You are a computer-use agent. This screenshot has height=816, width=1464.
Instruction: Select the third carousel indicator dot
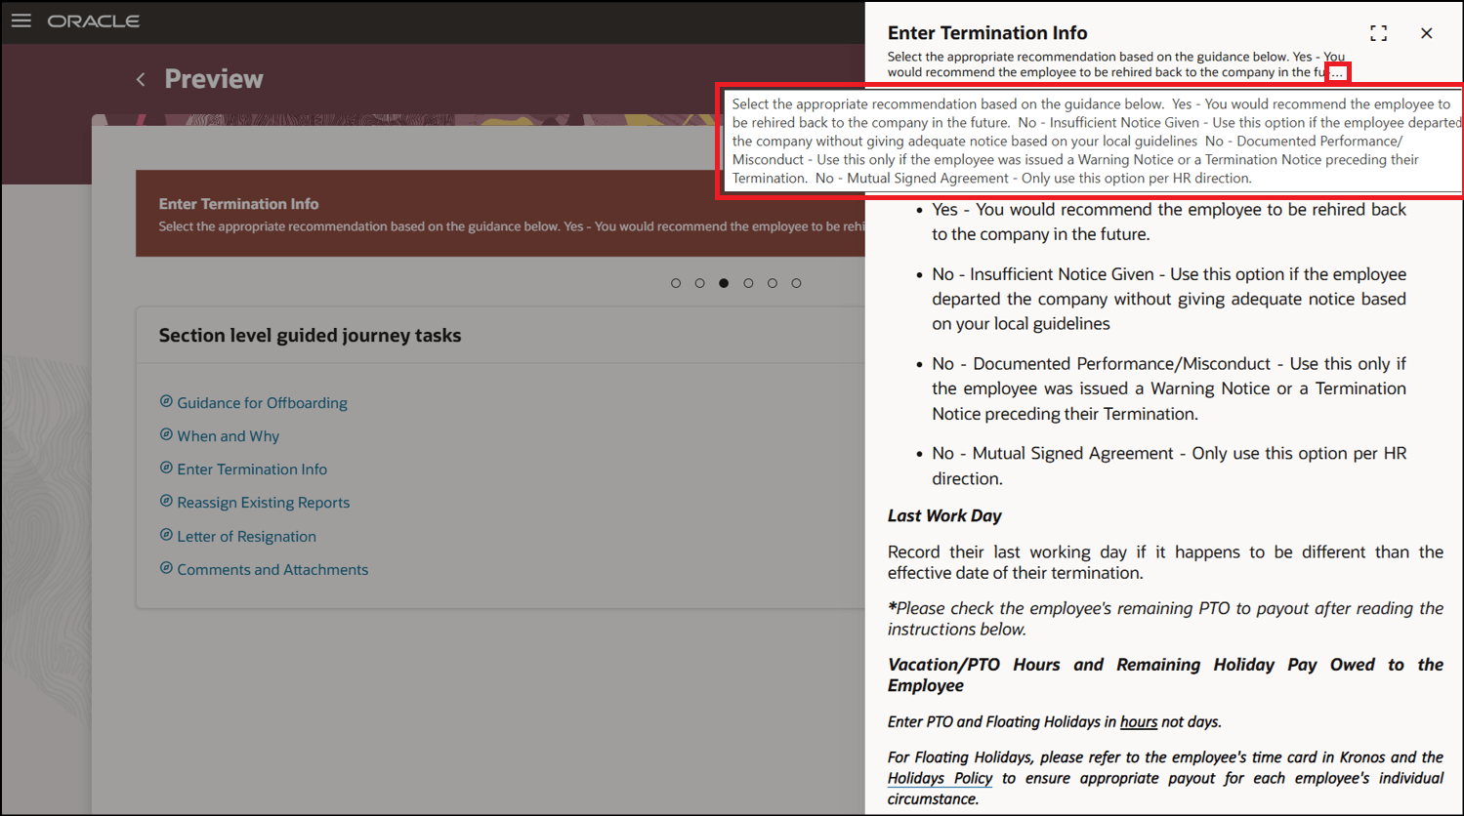[723, 282]
